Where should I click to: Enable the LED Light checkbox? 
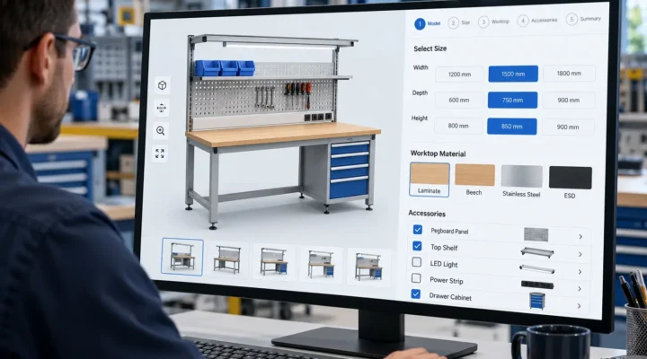pyautogui.click(x=417, y=262)
